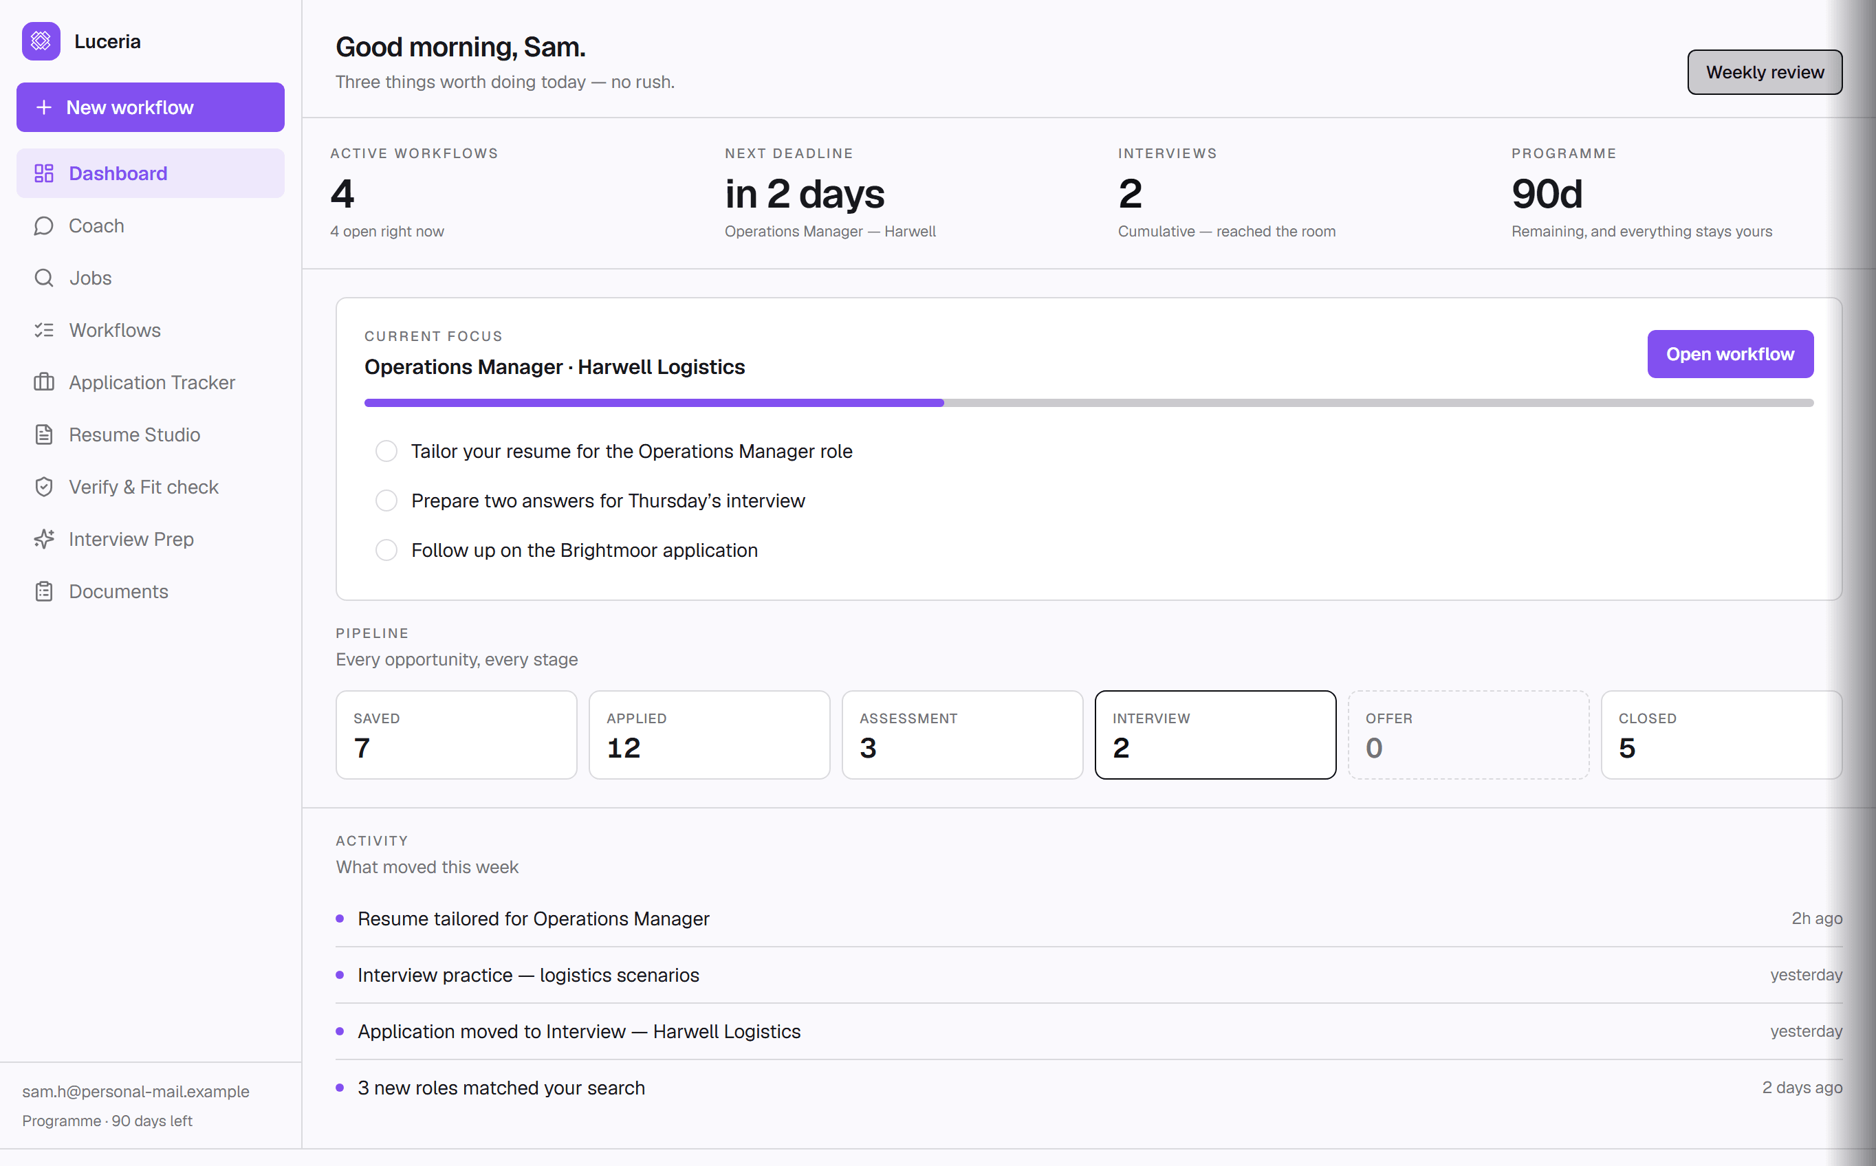Select the Interview pipeline card
Viewport: 1876px width, 1166px height.
pyautogui.click(x=1216, y=735)
